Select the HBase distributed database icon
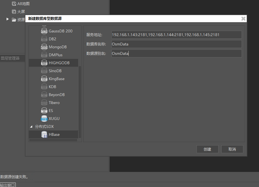Viewport: 259px width, 187px height. click(44, 134)
